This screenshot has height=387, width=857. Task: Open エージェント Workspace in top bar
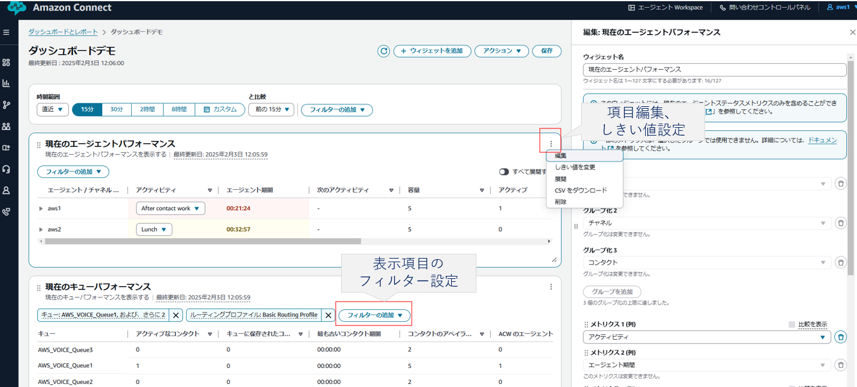click(665, 8)
